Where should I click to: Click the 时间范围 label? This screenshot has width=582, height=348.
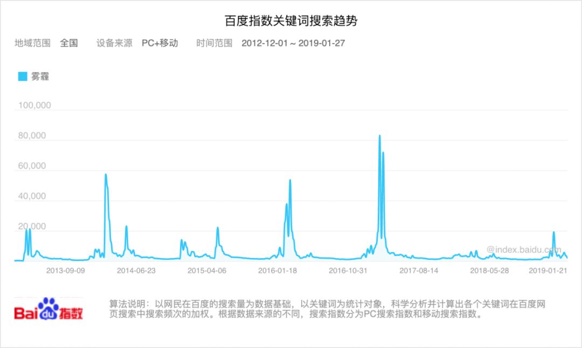(x=214, y=43)
